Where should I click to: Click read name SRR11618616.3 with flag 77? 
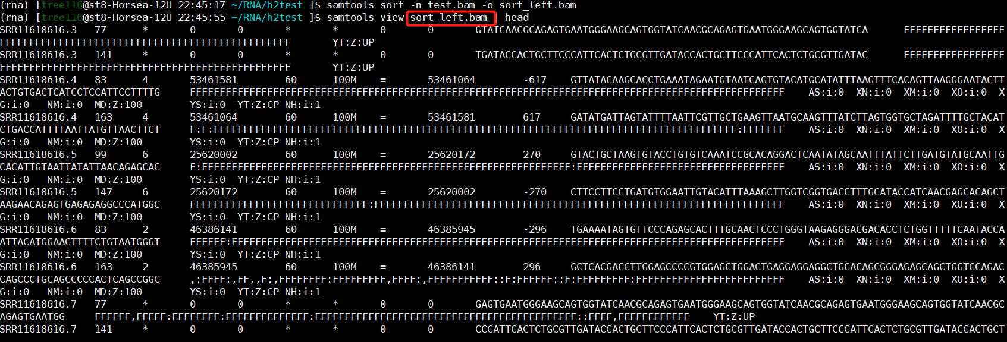click(x=39, y=30)
